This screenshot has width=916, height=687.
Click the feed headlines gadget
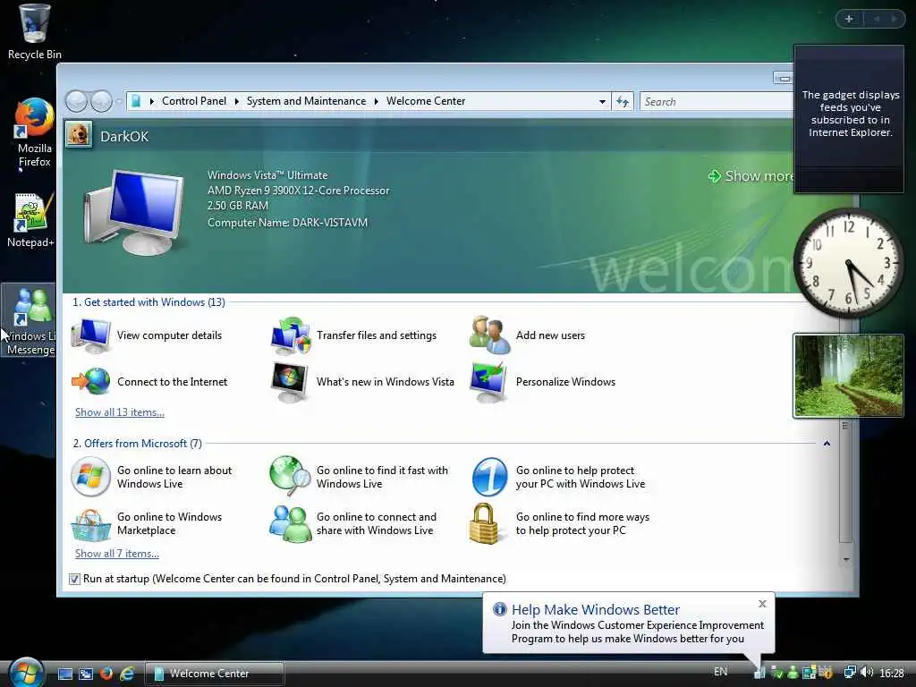click(x=849, y=119)
